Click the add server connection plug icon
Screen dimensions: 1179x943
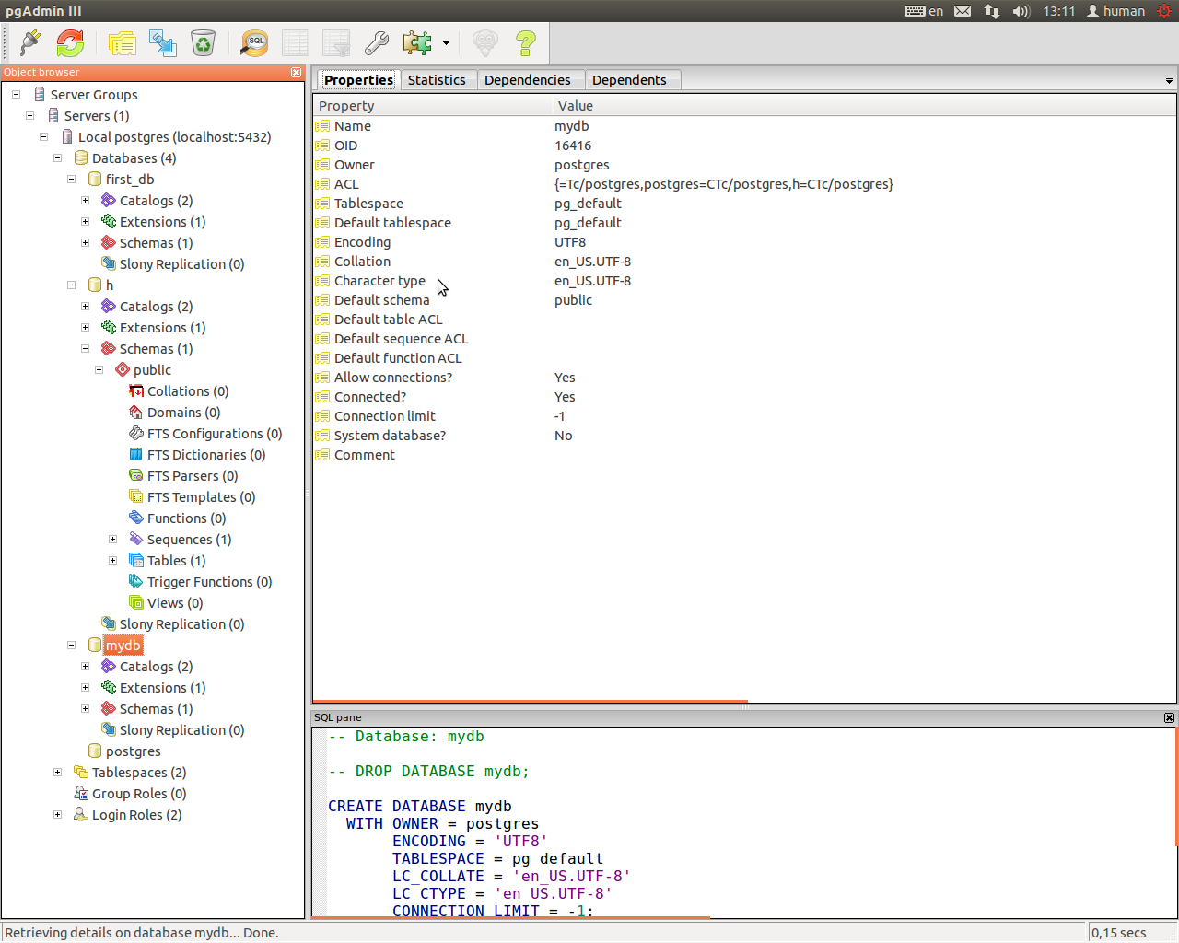click(29, 42)
